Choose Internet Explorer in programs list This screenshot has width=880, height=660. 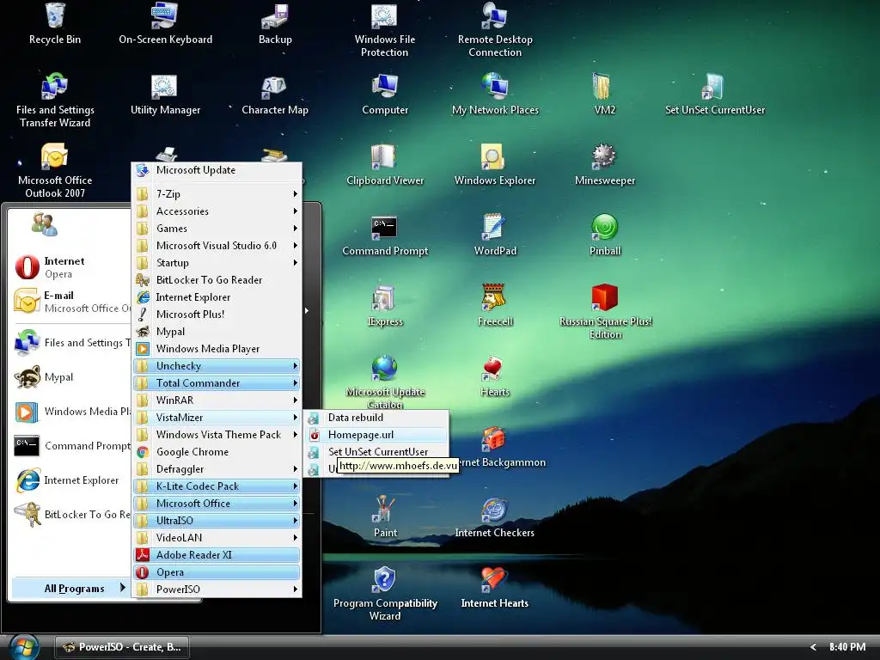click(x=217, y=296)
